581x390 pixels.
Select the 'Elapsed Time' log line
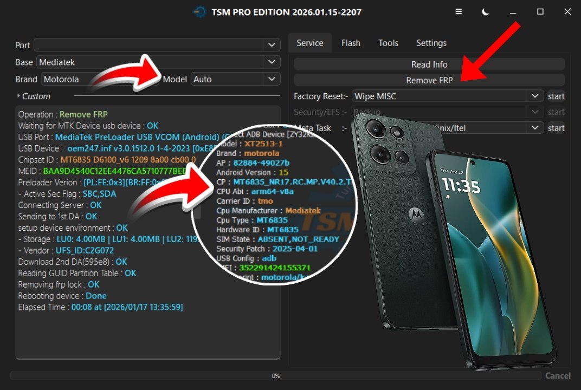point(100,307)
